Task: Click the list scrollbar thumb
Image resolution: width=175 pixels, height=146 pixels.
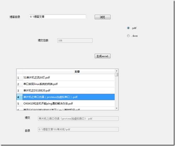Action: coord(117,75)
